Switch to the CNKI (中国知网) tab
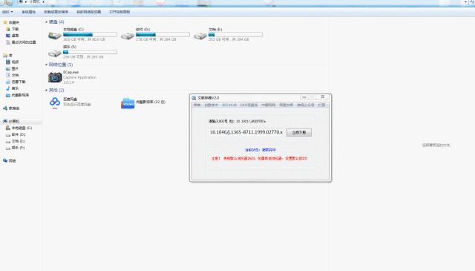Screen dimensions: 475x271 pos(269,105)
